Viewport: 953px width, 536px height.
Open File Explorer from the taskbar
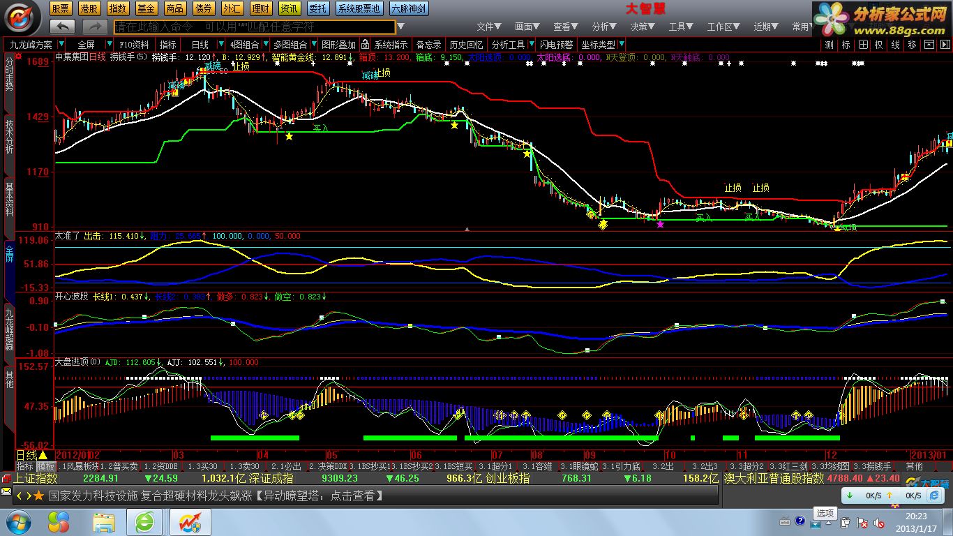tap(104, 522)
